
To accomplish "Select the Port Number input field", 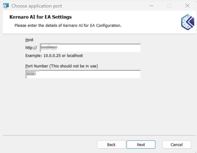I will point(83,74).
